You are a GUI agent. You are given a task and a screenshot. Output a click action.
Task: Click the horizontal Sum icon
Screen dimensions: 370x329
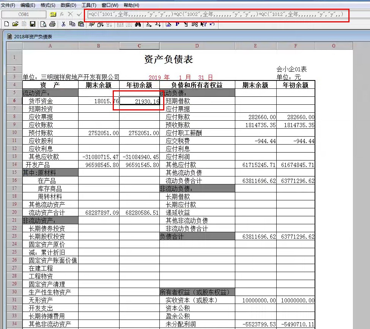(149, 24)
